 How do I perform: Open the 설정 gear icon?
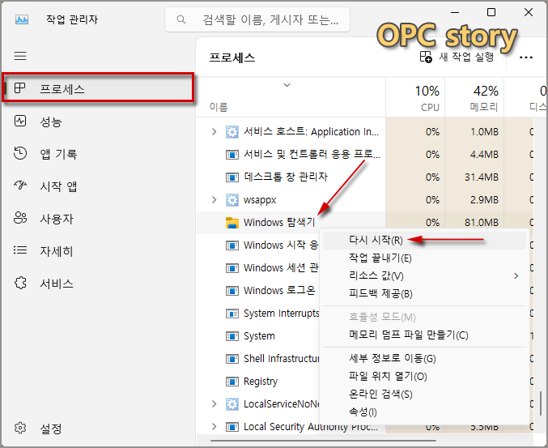(20, 428)
